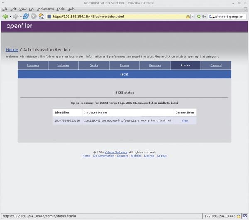Screen dimensions: 249x220
Task: Switch to the Accounts tab
Action: (x=33, y=66)
